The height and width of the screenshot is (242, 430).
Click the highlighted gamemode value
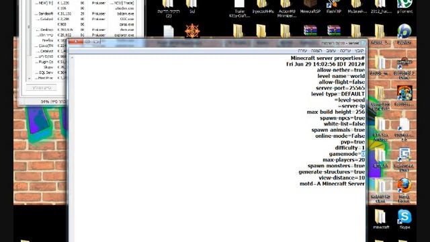pyautogui.click(x=363, y=154)
